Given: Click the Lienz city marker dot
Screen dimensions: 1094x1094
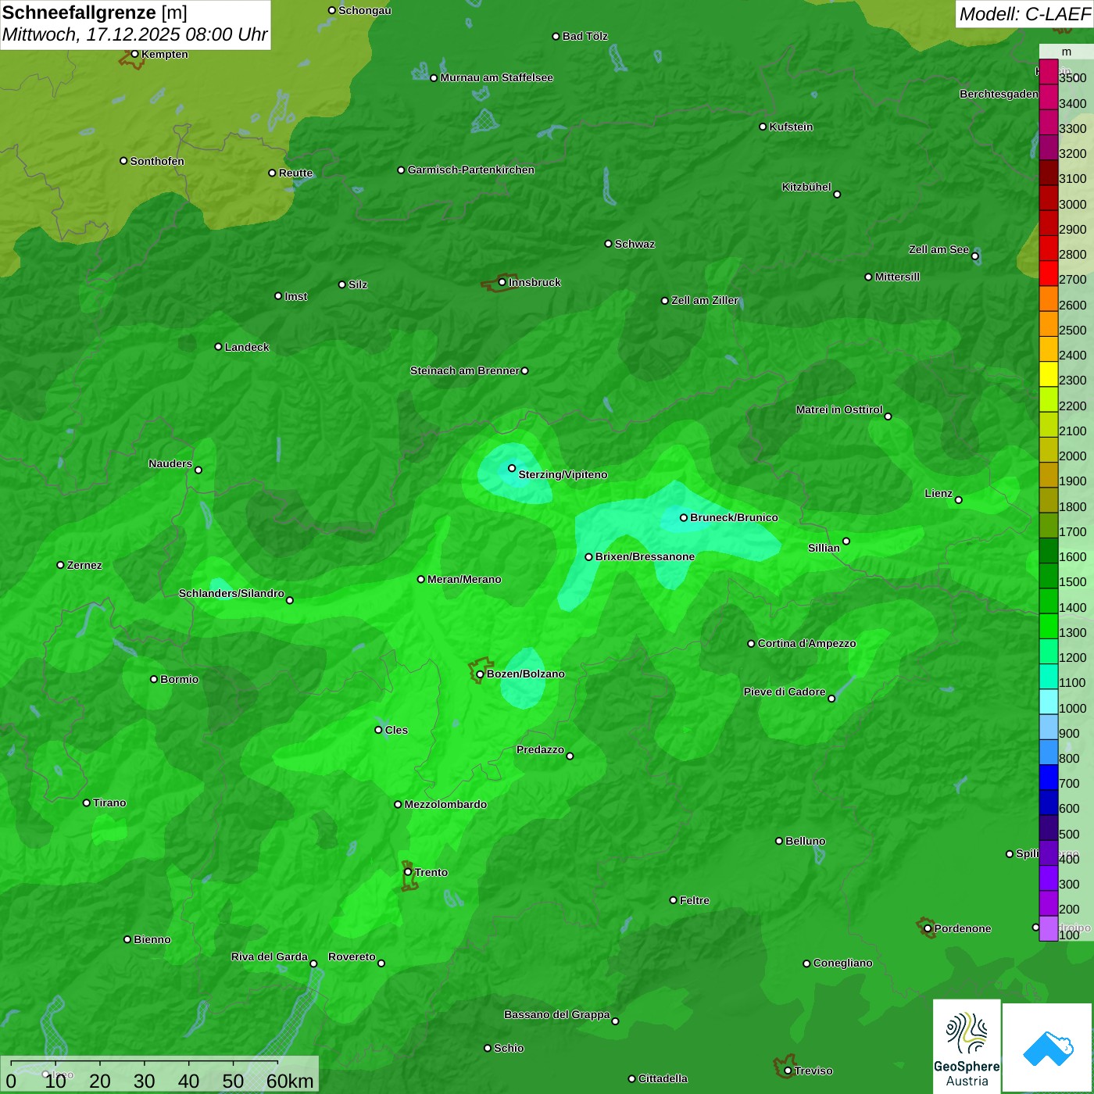Looking at the screenshot, I should click(959, 500).
